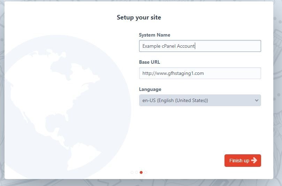Image resolution: width=282 pixels, height=186 pixels.
Task: Click the Language dropdown chevron arrow
Action: pyautogui.click(x=257, y=100)
